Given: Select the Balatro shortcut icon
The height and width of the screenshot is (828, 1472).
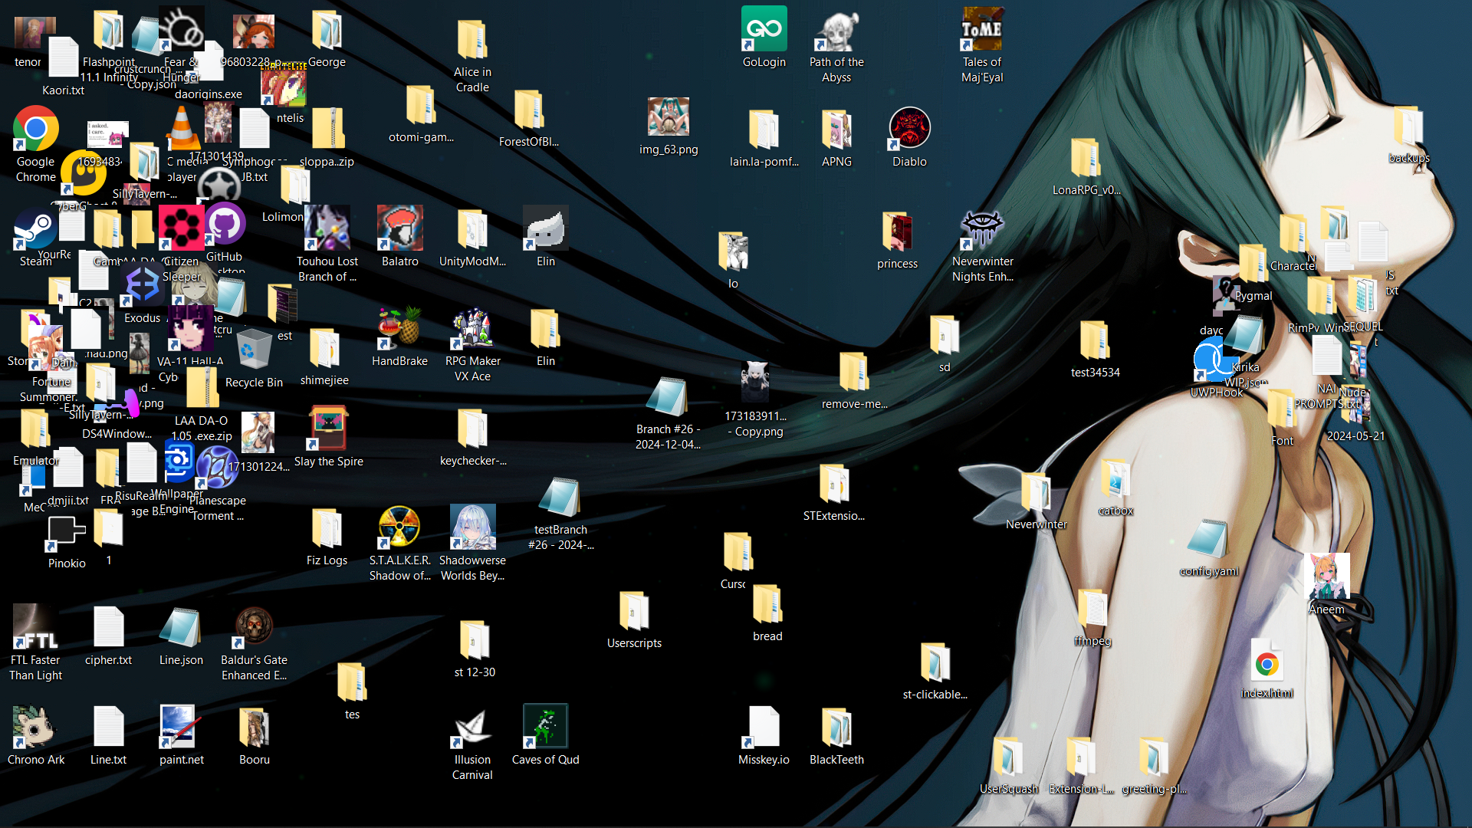Looking at the screenshot, I should coord(399,228).
